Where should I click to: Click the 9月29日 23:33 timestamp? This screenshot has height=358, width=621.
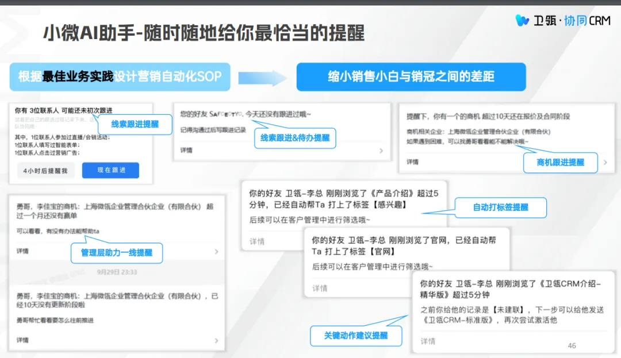(x=117, y=272)
